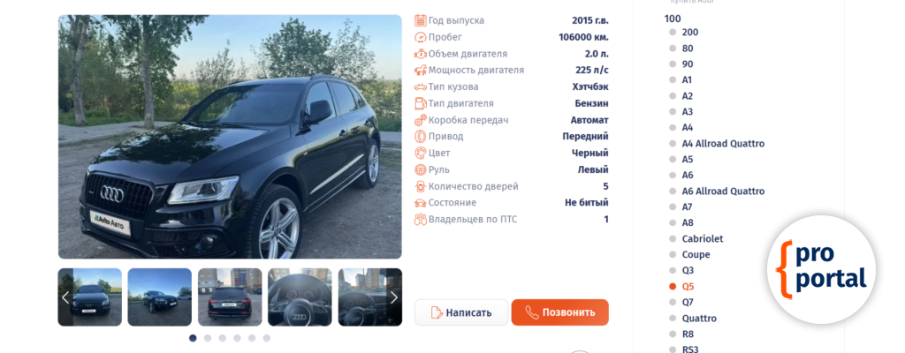Viewport: 905px width, 353px height.
Task: Click the engine volume icon
Action: tap(420, 54)
